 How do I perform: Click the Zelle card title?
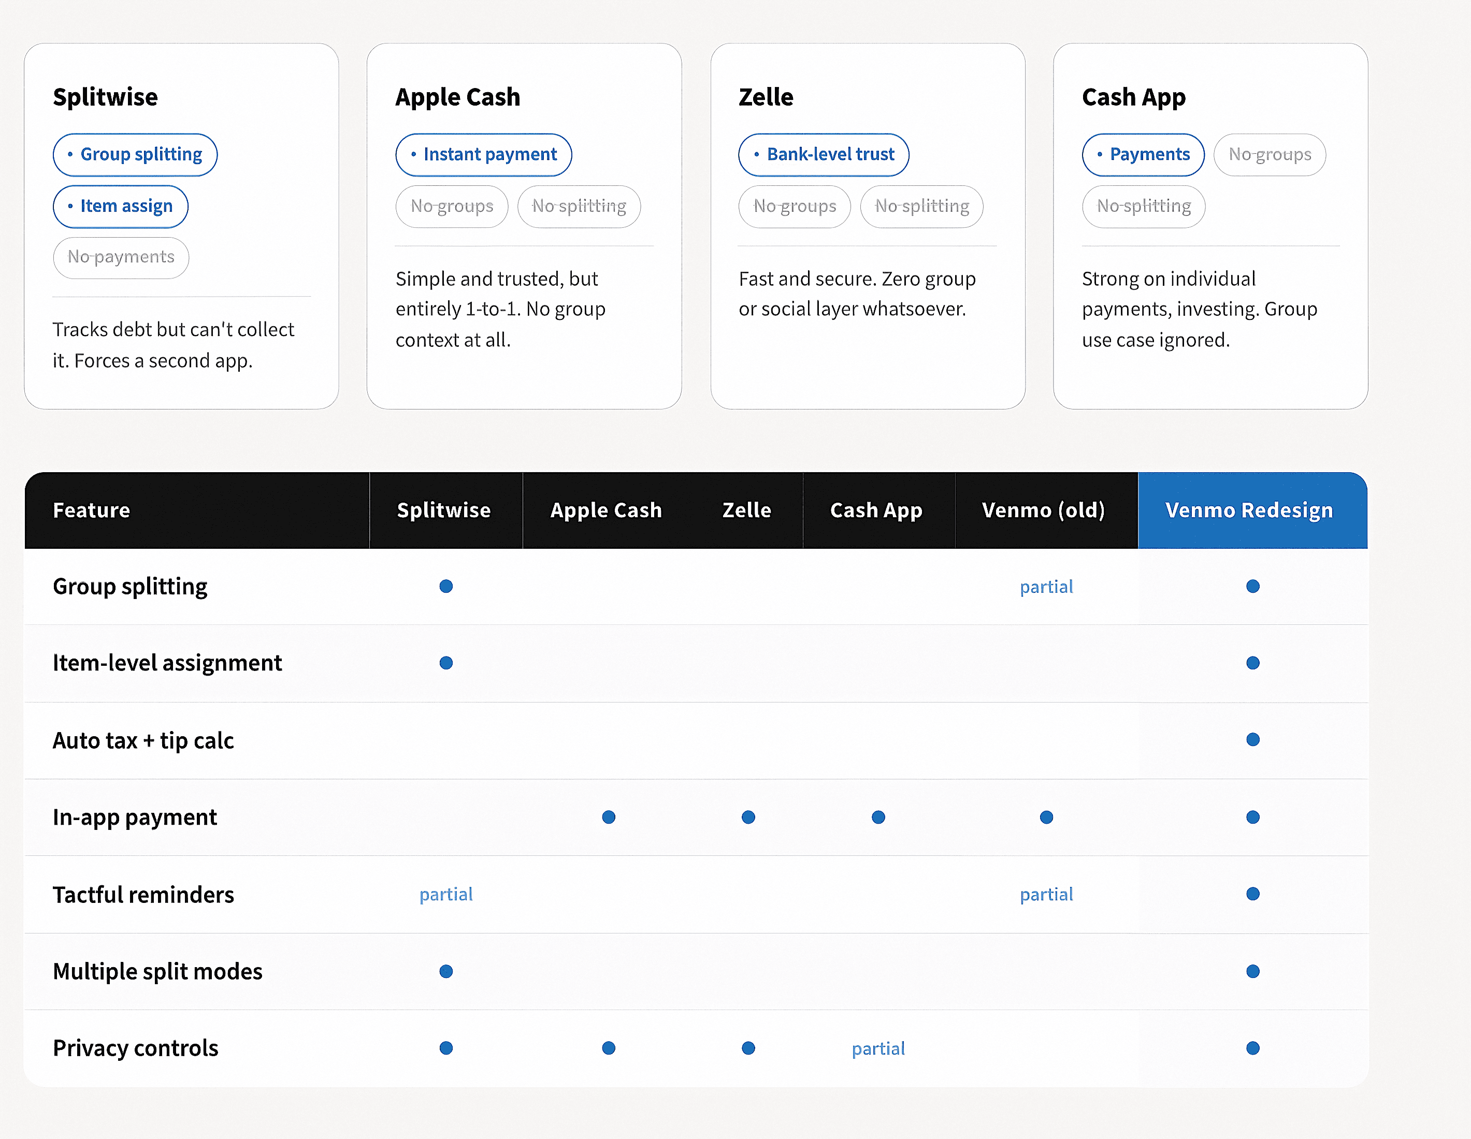766,97
